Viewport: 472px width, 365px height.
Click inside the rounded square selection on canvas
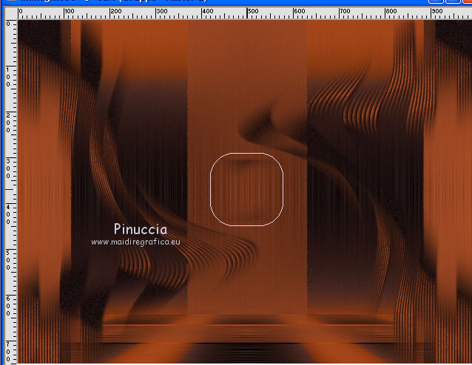[246, 189]
